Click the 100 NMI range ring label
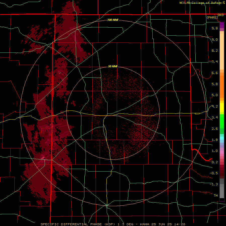The width and height of the screenshot is (226, 226). 113,20
